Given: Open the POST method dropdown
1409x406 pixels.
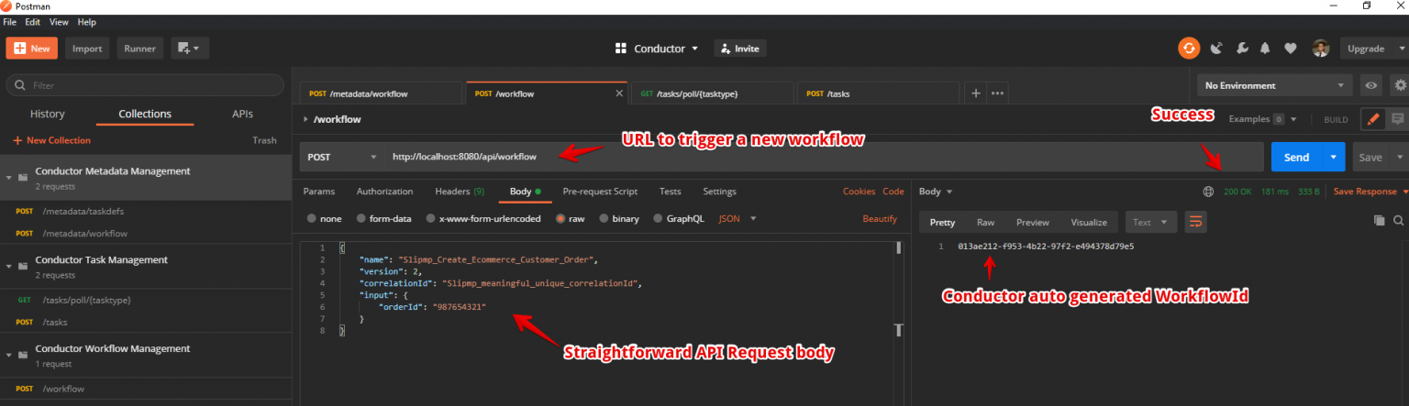Looking at the screenshot, I should click(341, 157).
